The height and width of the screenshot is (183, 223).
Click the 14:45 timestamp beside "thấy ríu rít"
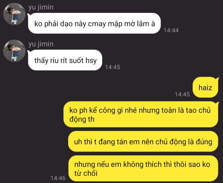pyautogui.click(x=113, y=67)
